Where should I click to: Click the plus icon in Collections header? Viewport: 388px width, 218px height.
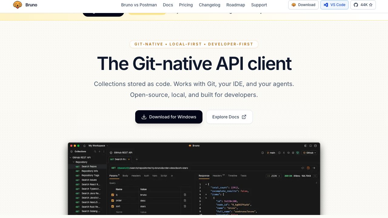pyautogui.click(x=99, y=151)
